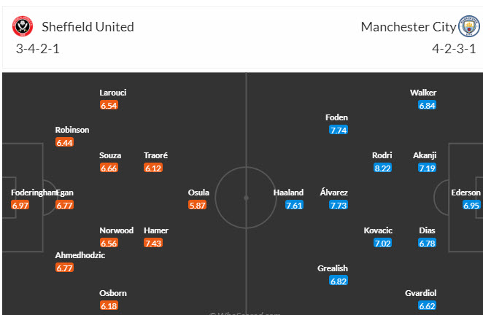Click Kovacic's 7.02 rating badge
The height and width of the screenshot is (315, 483).
(382, 244)
